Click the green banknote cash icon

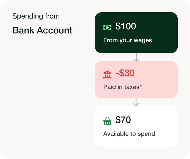[107, 27]
